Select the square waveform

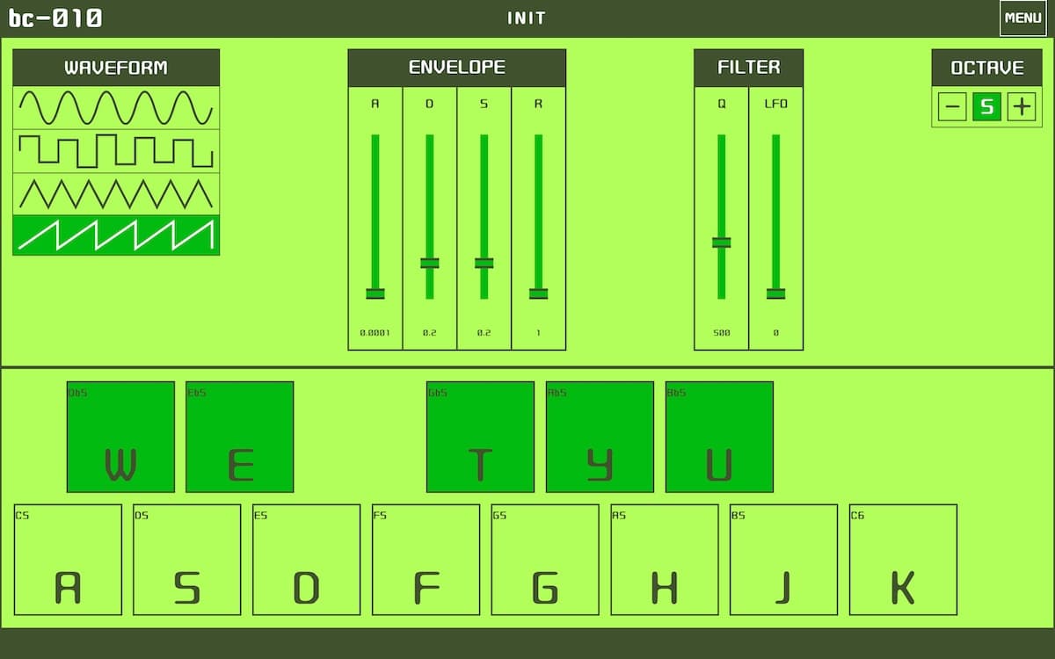click(116, 151)
